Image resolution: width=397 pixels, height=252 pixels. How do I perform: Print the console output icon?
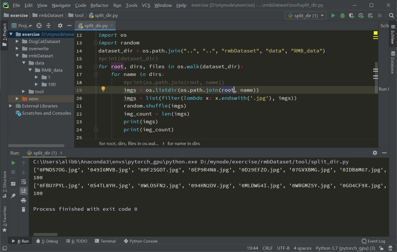pos(24,200)
